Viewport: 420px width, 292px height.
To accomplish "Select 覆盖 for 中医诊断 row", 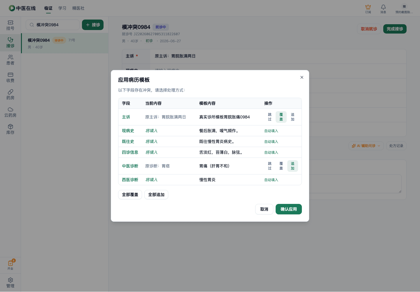I will click(281, 166).
